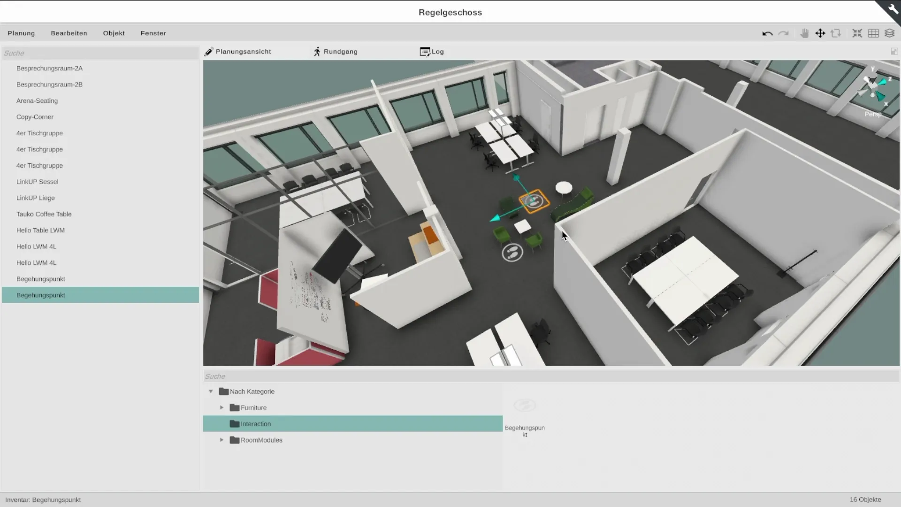The height and width of the screenshot is (507, 901).
Task: Click the Persp projection label
Action: 873,114
